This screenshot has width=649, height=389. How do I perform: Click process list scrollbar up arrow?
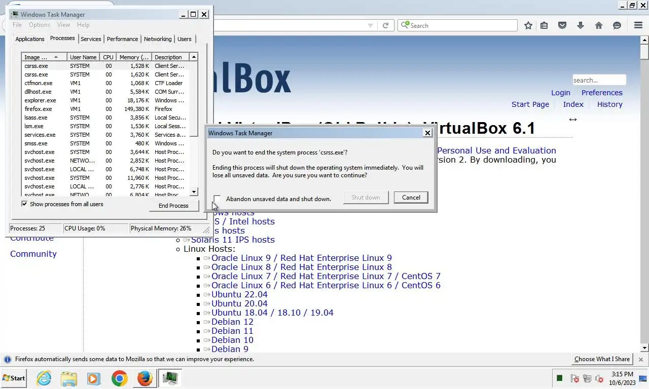tap(194, 57)
